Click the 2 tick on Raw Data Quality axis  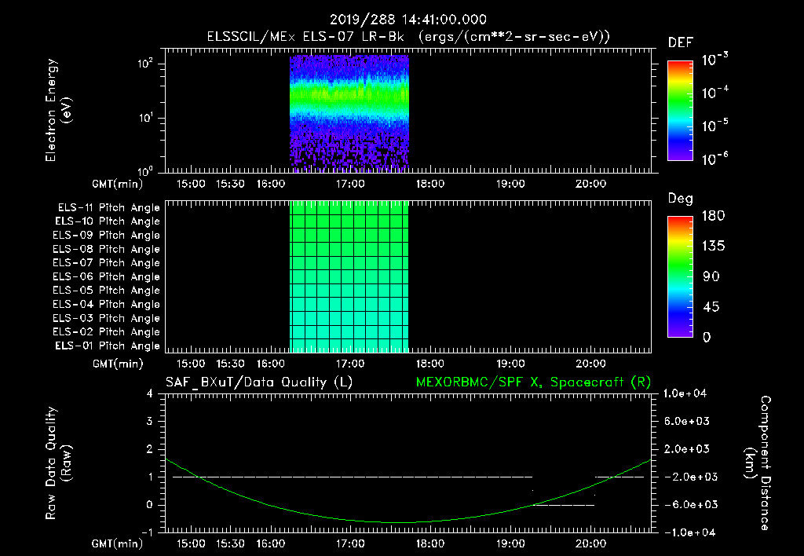point(150,448)
